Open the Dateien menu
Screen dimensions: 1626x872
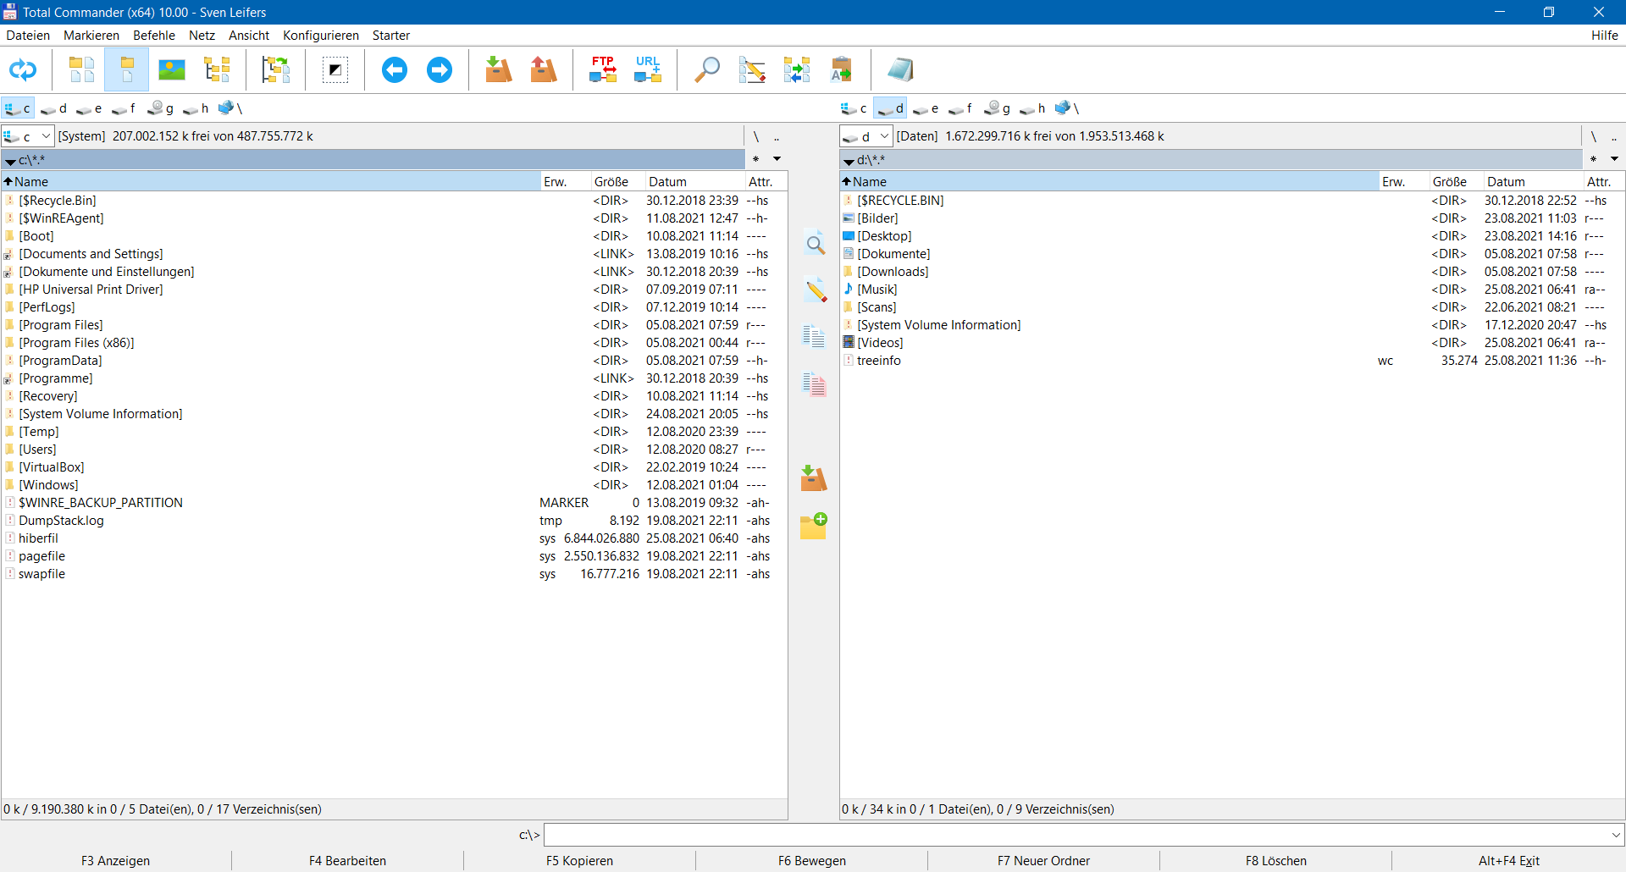click(x=28, y=36)
